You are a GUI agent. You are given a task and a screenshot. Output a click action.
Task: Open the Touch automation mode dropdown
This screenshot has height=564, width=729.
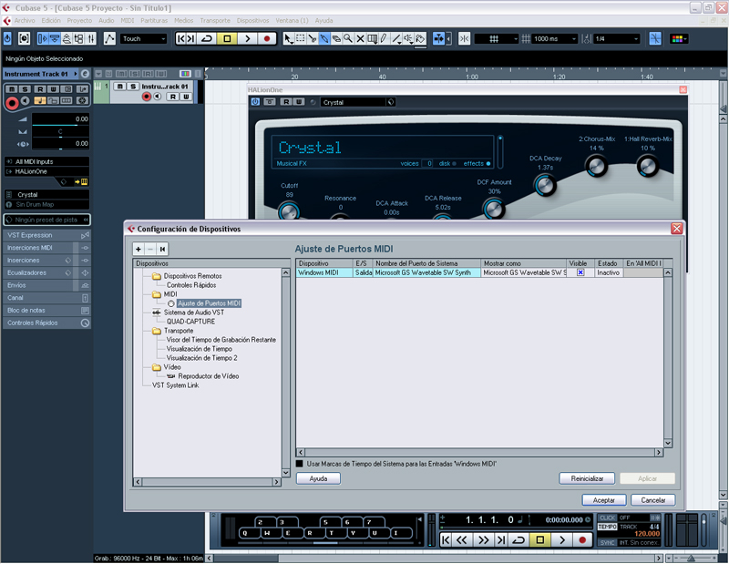[145, 39]
